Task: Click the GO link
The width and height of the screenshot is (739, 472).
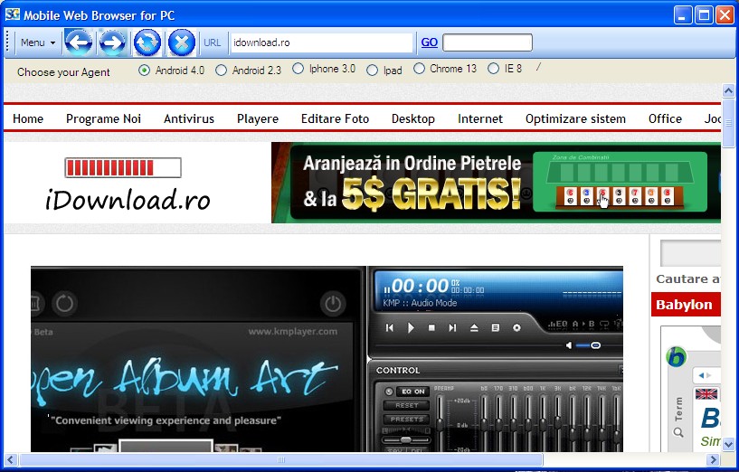Action: tap(429, 42)
